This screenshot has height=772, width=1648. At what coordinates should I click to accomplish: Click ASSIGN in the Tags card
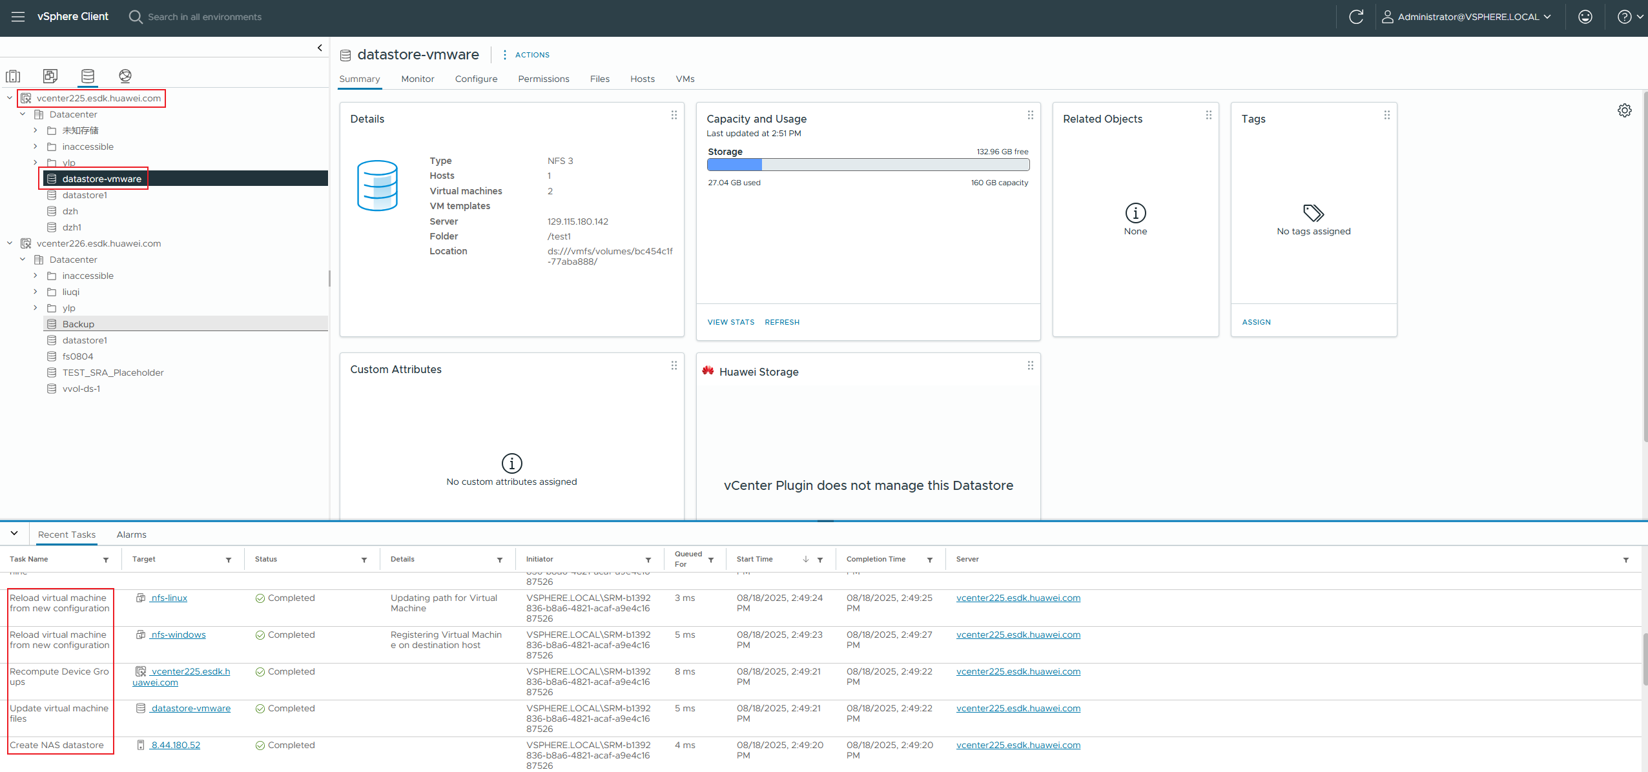1256,322
